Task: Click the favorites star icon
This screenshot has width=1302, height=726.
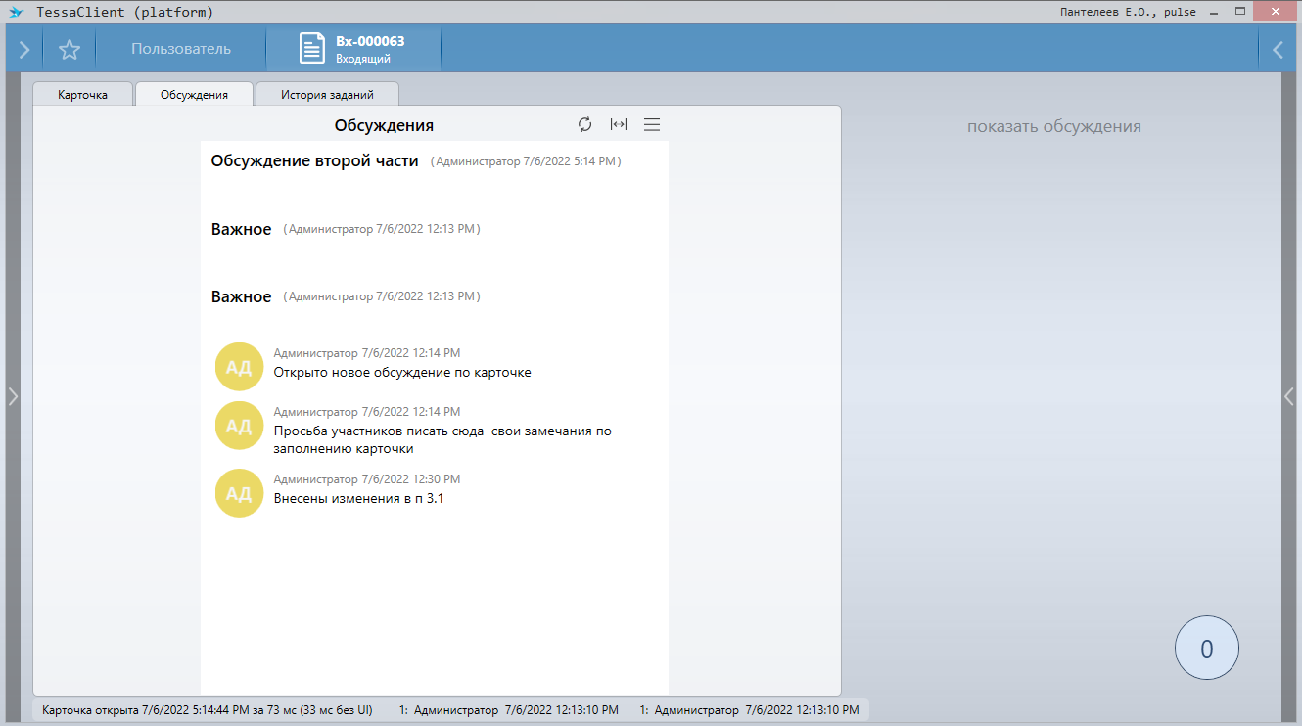Action: 69,50
